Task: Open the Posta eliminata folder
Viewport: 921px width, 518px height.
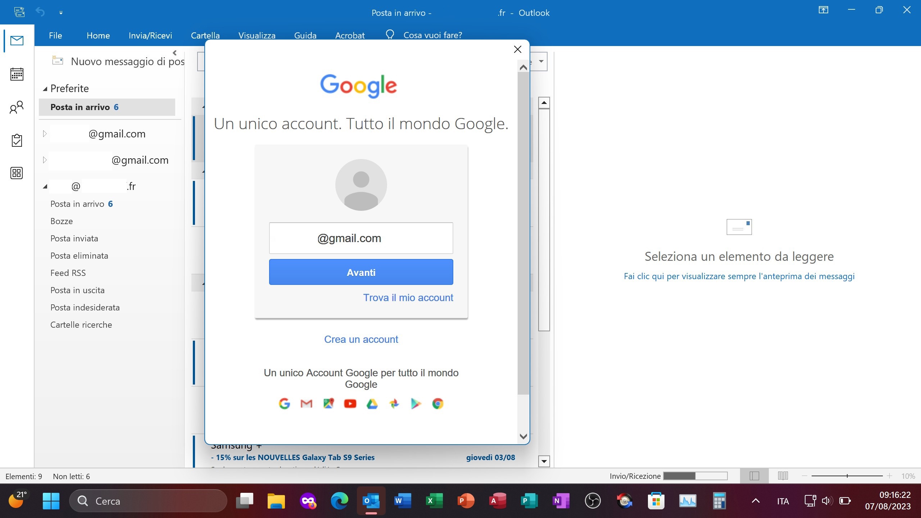Action: [x=79, y=256]
